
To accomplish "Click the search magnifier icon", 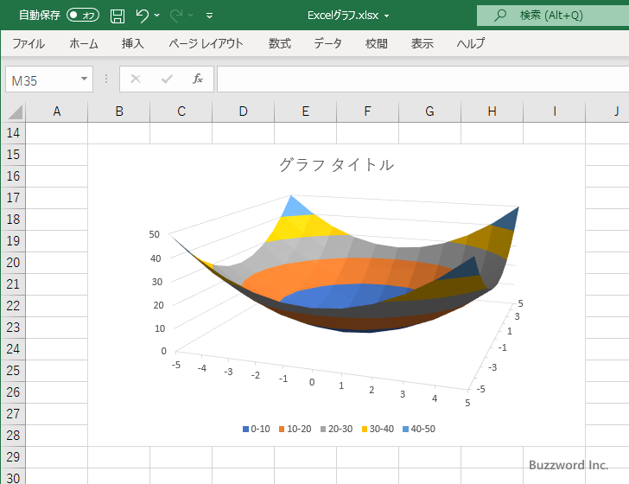I will pos(500,16).
